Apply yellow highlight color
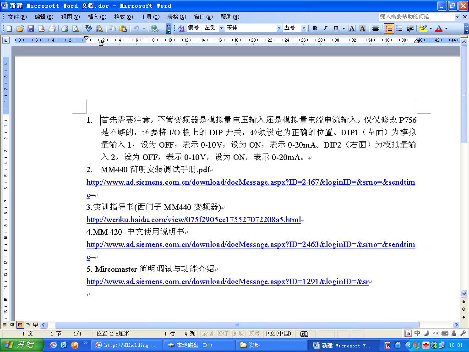 click(423, 28)
